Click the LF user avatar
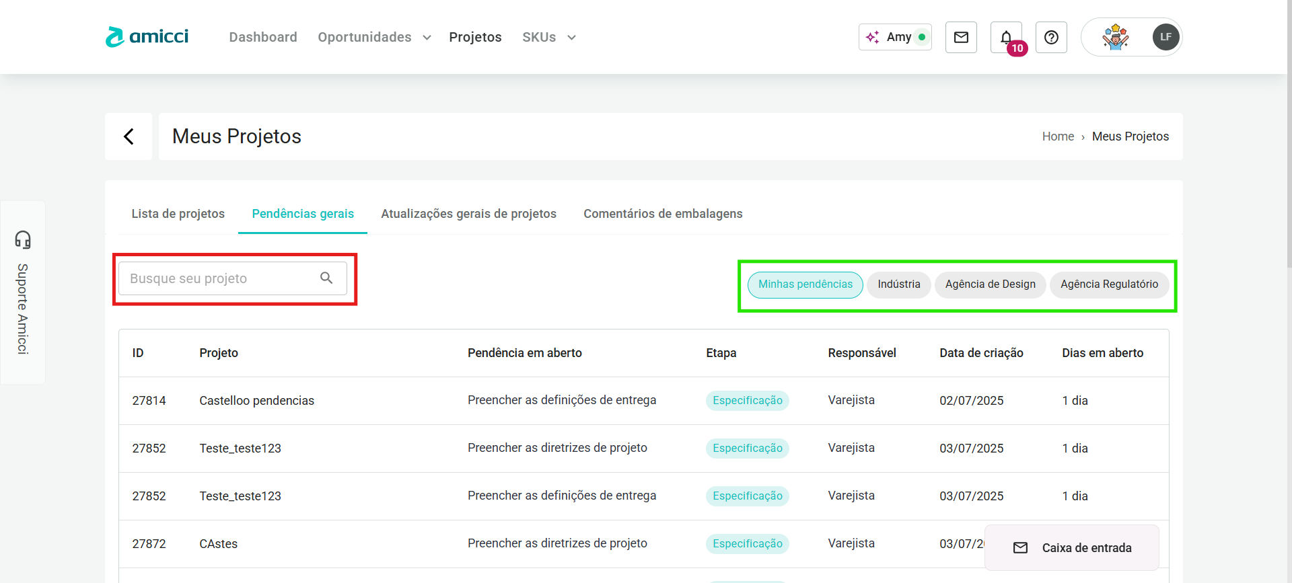 click(x=1165, y=37)
